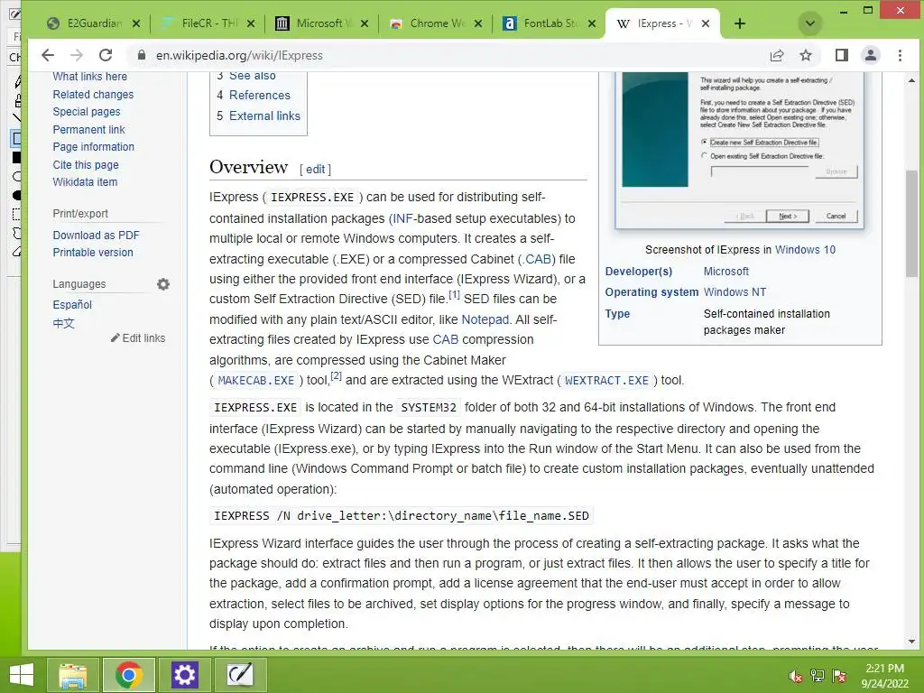This screenshot has height=693, width=924.
Task: Open the pen drawing app on taskbar
Action: tap(240, 675)
